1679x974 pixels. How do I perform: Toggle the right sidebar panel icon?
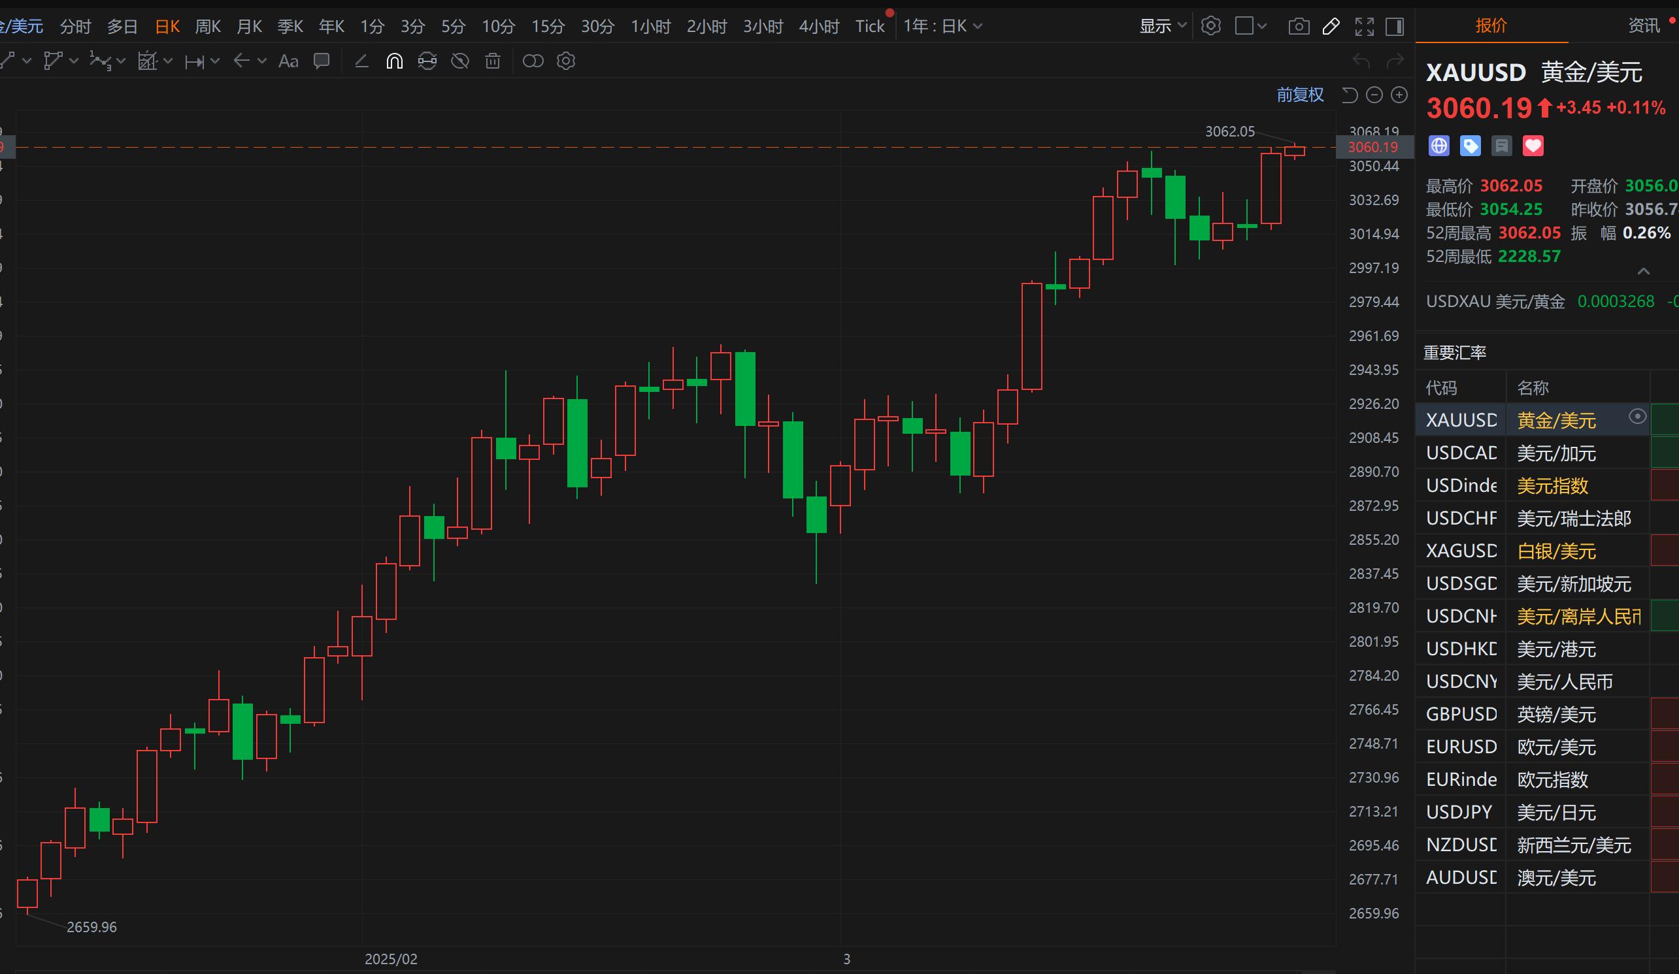1395,27
